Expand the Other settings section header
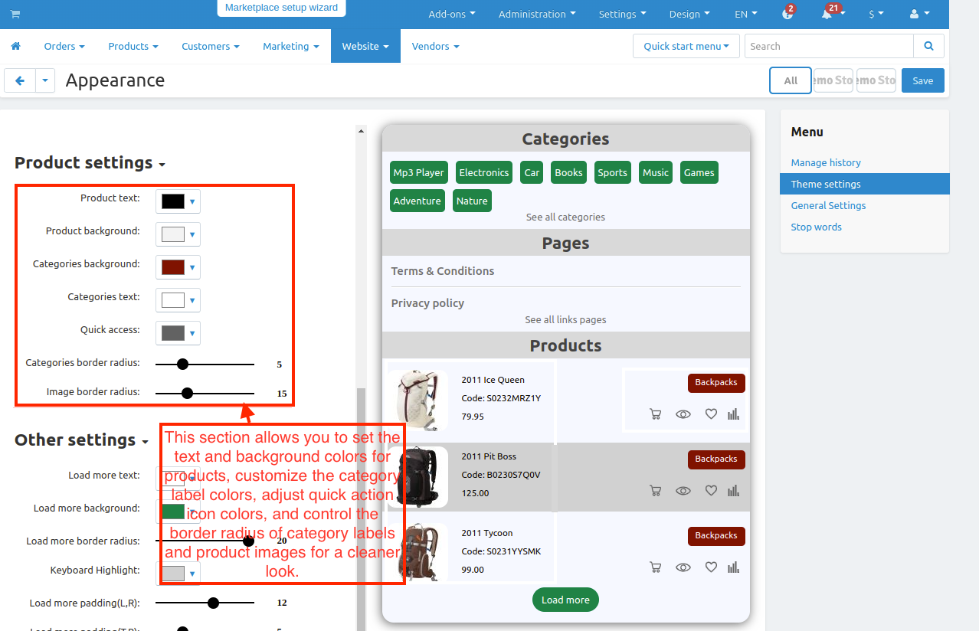The image size is (979, 631). click(81, 440)
